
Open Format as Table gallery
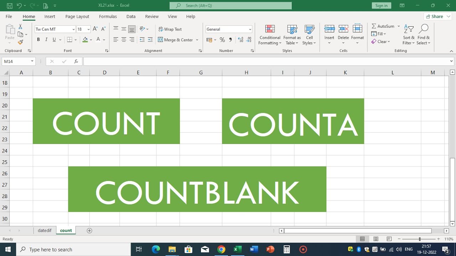tap(292, 35)
